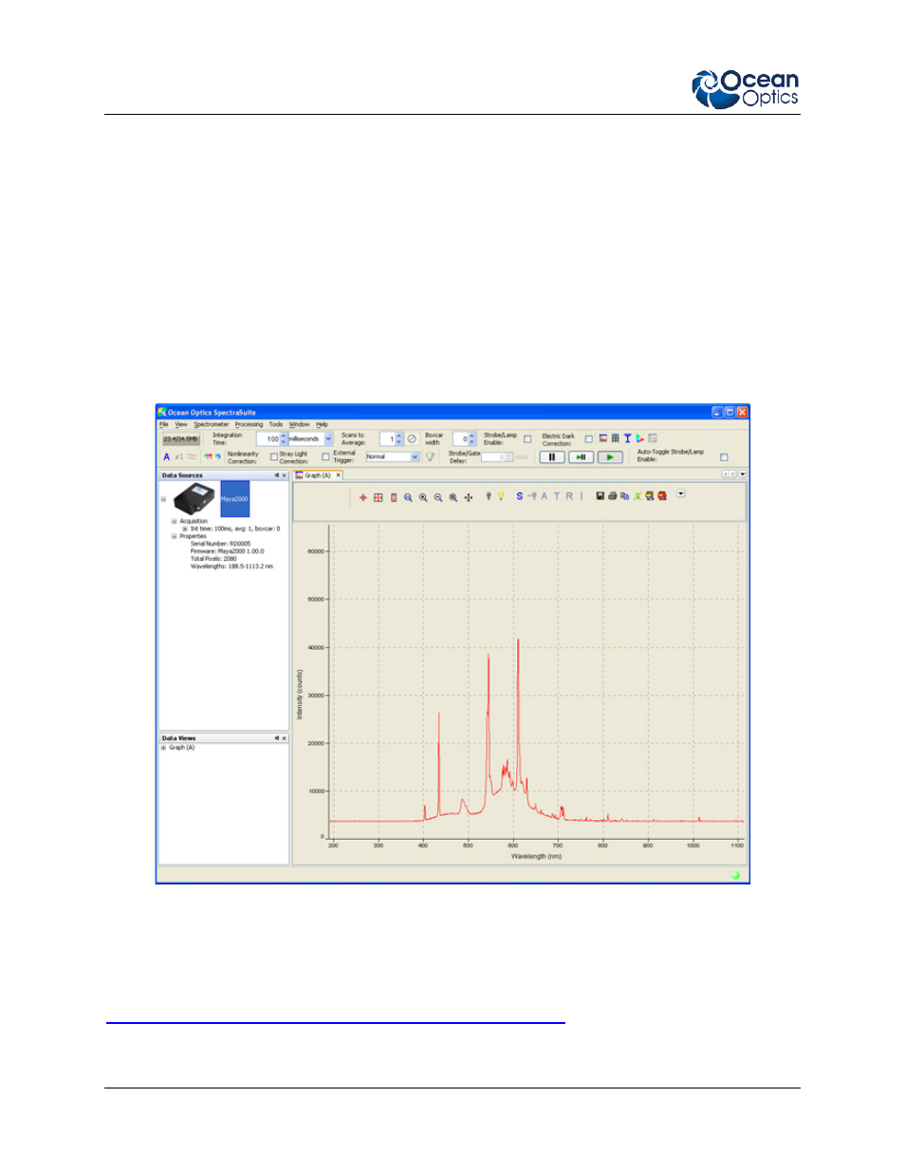Open the File menu

click(163, 424)
